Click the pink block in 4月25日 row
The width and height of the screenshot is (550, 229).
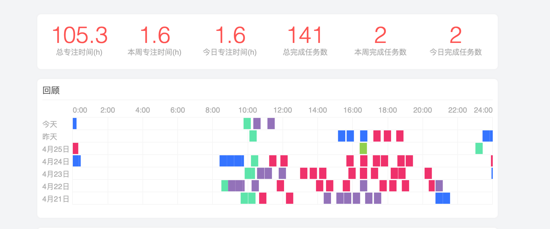[76, 148]
